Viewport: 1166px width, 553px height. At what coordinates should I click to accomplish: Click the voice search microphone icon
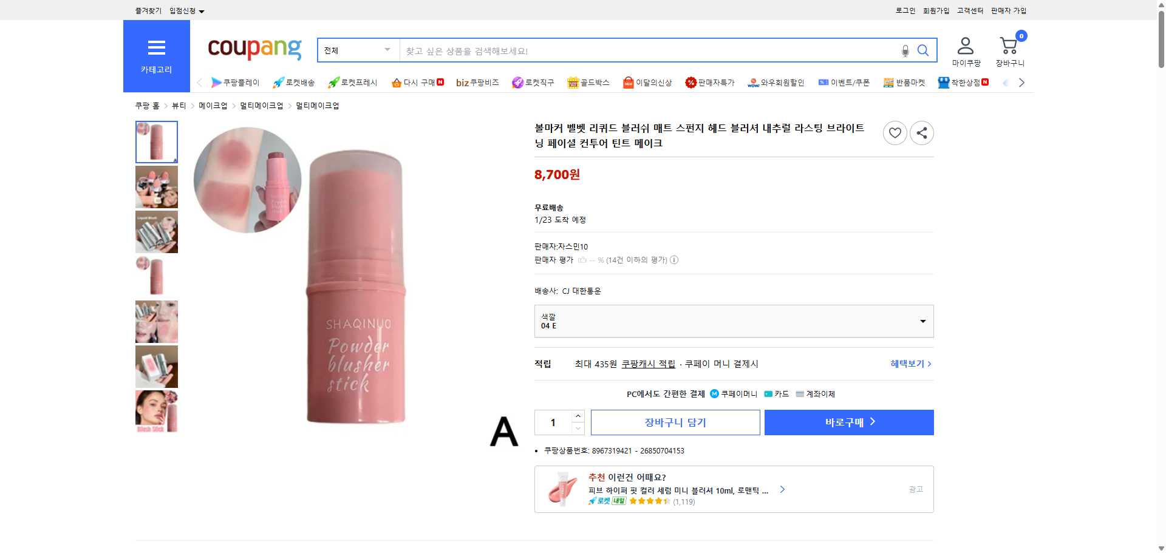[905, 51]
